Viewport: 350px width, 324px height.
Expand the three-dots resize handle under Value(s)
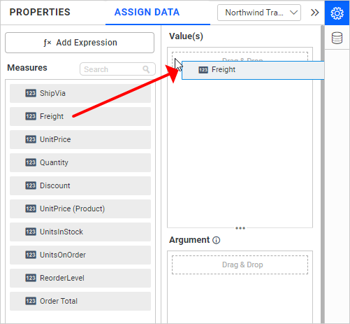pyautogui.click(x=240, y=228)
